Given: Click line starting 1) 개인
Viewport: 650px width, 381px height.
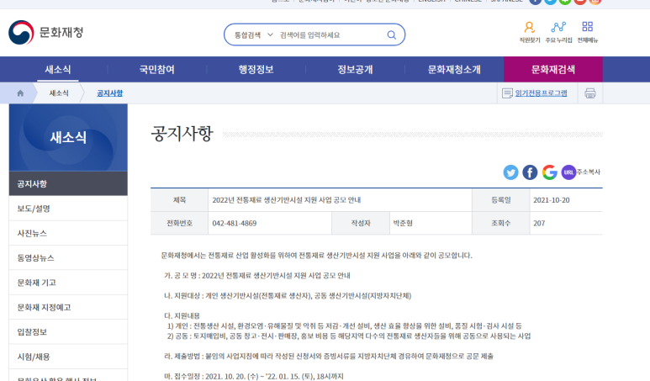Looking at the screenshot, I should pos(345,325).
